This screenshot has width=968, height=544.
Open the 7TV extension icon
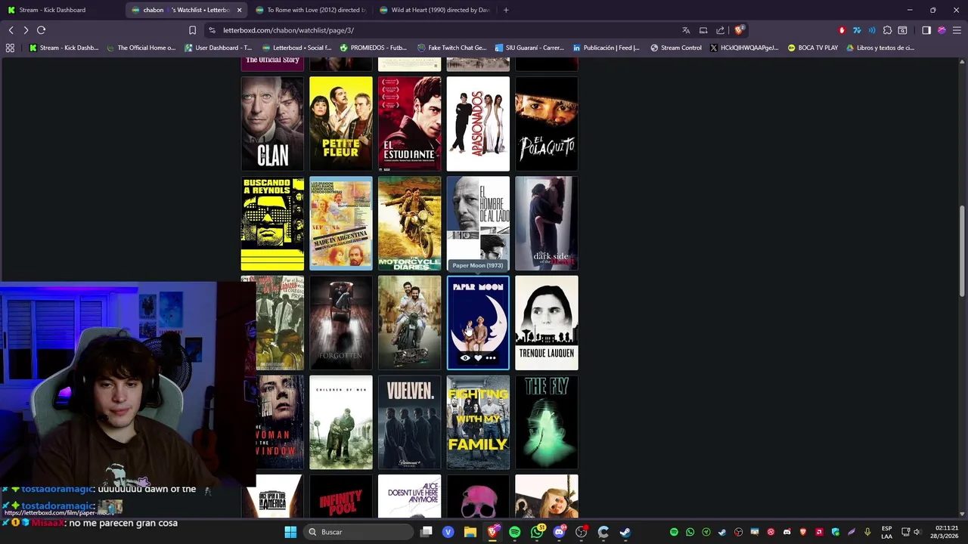click(857, 30)
